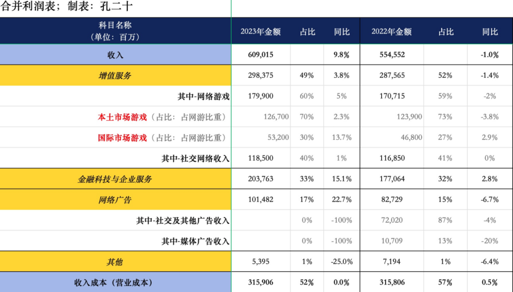Select the value 287,565
Screen dimensions: 513x292
[392, 75]
